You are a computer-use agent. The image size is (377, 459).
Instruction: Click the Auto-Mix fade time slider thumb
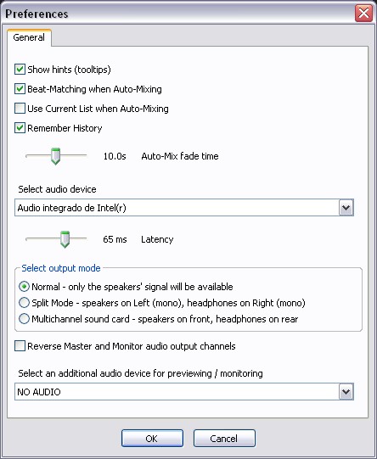click(x=55, y=156)
